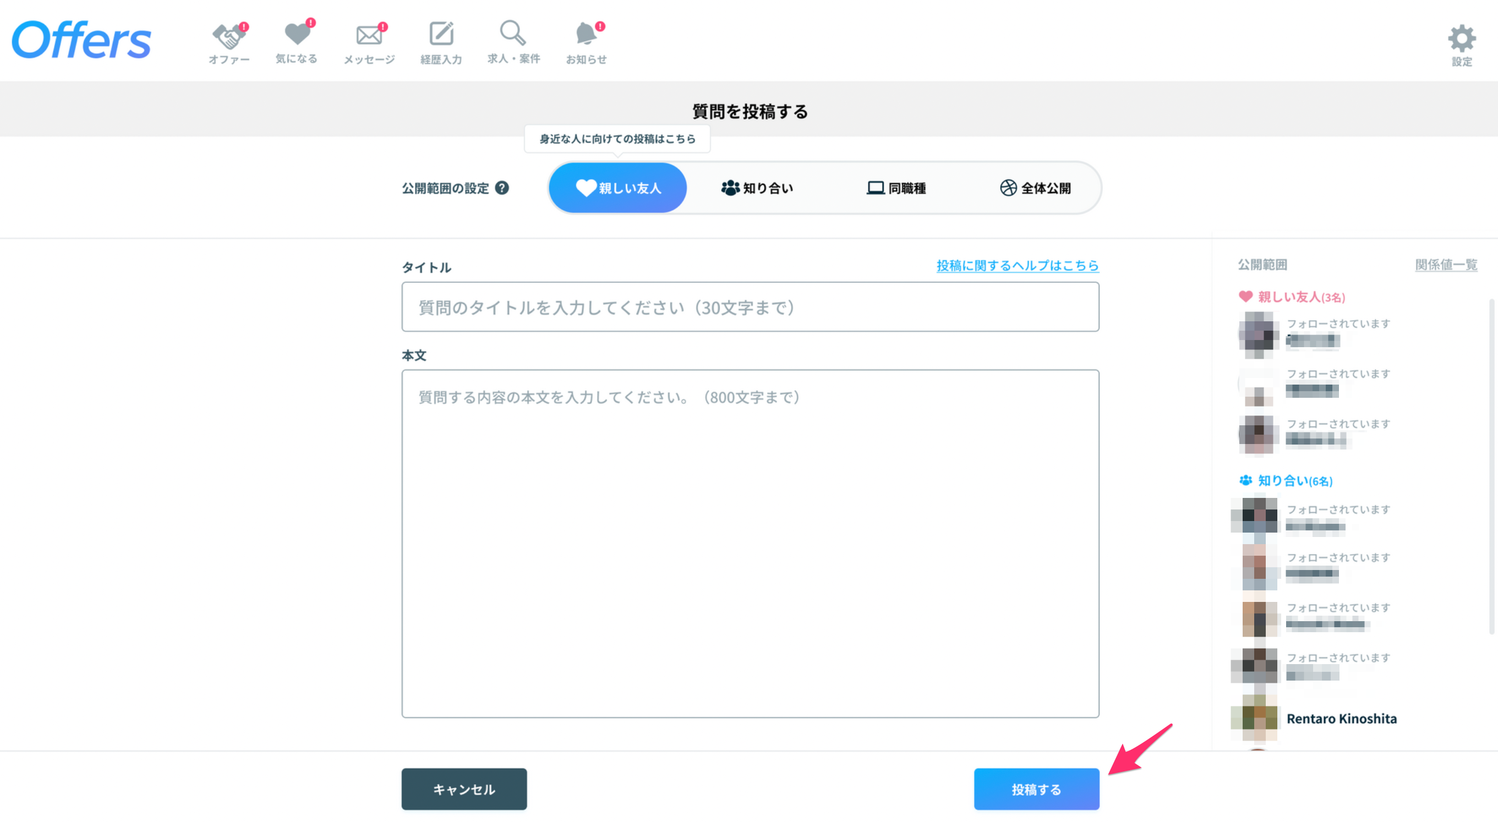The image size is (1498, 822).
Task: Click 知り合い(6名) heading in sidebar
Action: coord(1286,481)
